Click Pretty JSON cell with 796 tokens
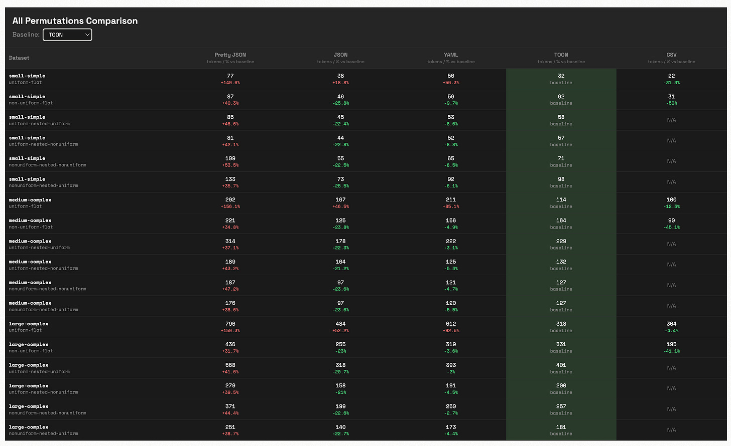 click(x=230, y=327)
